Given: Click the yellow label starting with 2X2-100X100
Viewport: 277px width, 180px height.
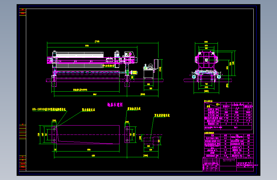Looking at the screenshot, I should pyautogui.click(x=49, y=110).
